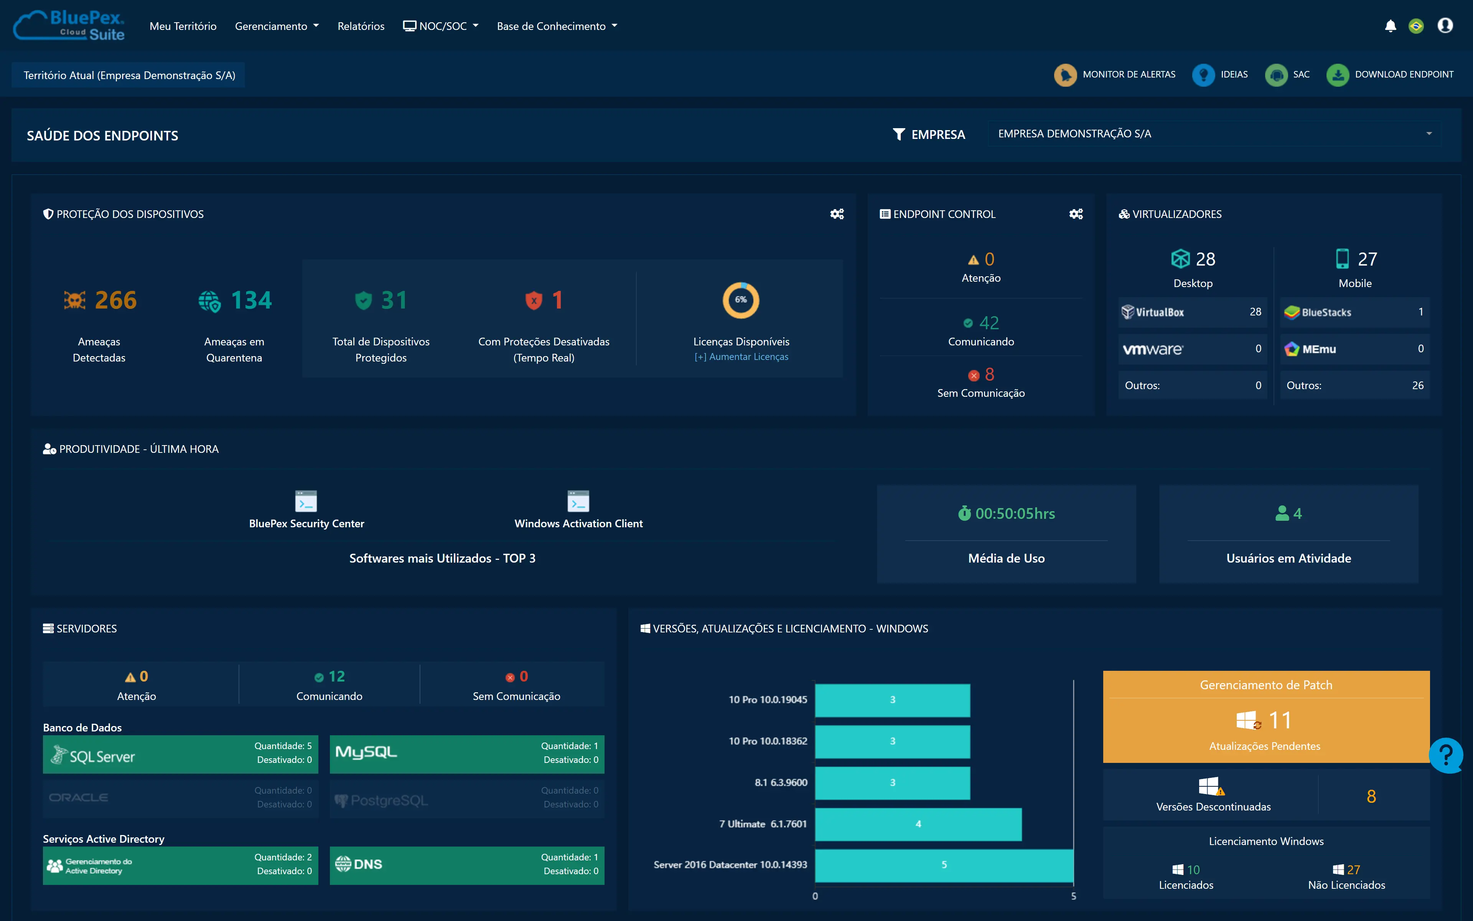This screenshot has height=921, width=1473.
Task: Click the Média de Uso stopwatch icon
Action: click(x=964, y=513)
